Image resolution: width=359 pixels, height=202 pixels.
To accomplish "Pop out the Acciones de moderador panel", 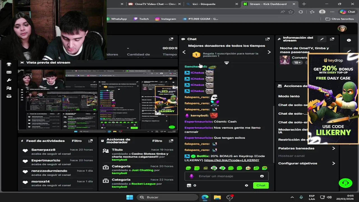I will click(171, 141).
